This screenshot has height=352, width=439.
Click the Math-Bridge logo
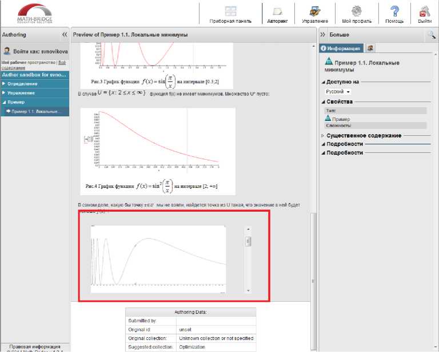coord(35,13)
